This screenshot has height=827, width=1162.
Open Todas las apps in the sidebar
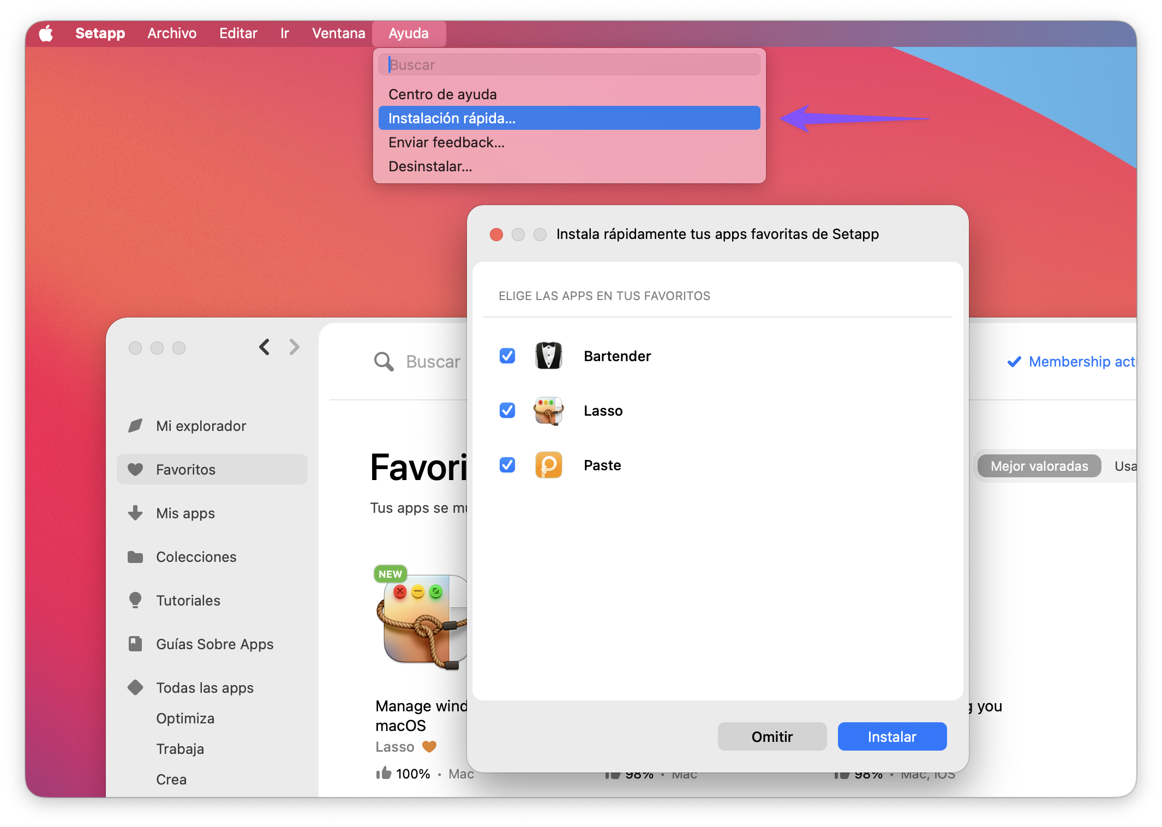pos(212,687)
